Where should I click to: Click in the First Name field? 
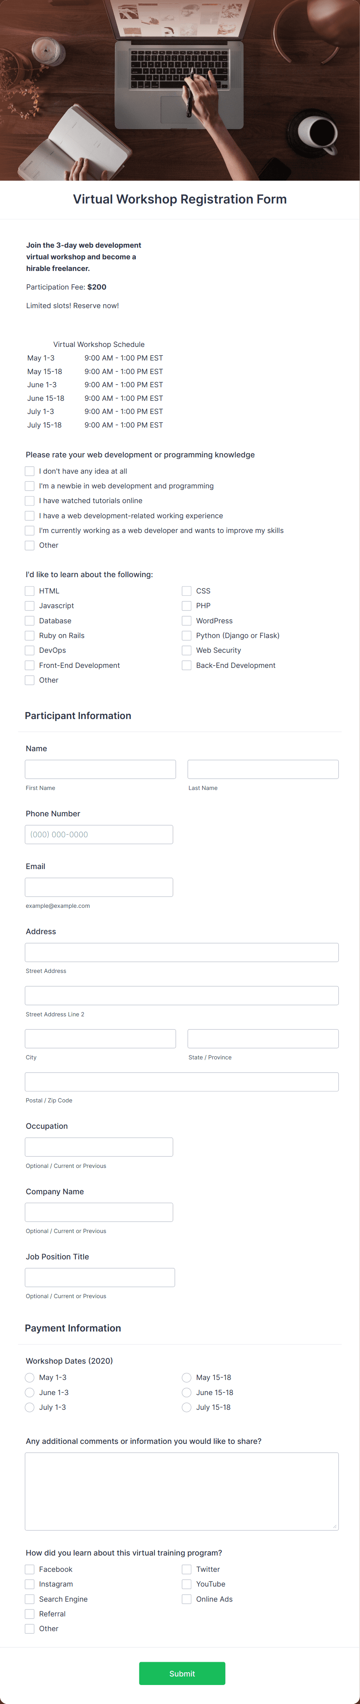click(100, 769)
